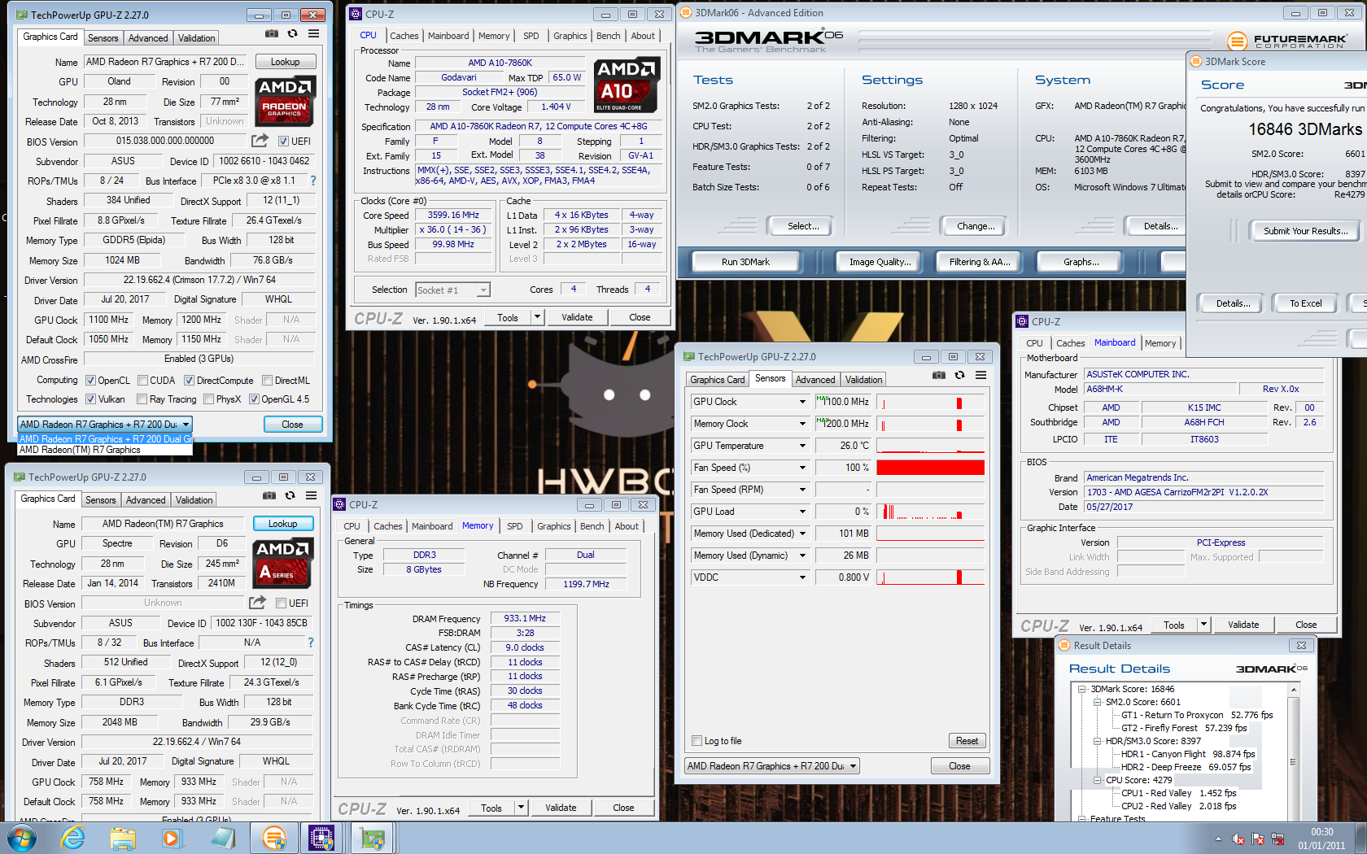
Task: Switch to Sensors tab in Oland GPU-Z
Action: click(x=103, y=38)
